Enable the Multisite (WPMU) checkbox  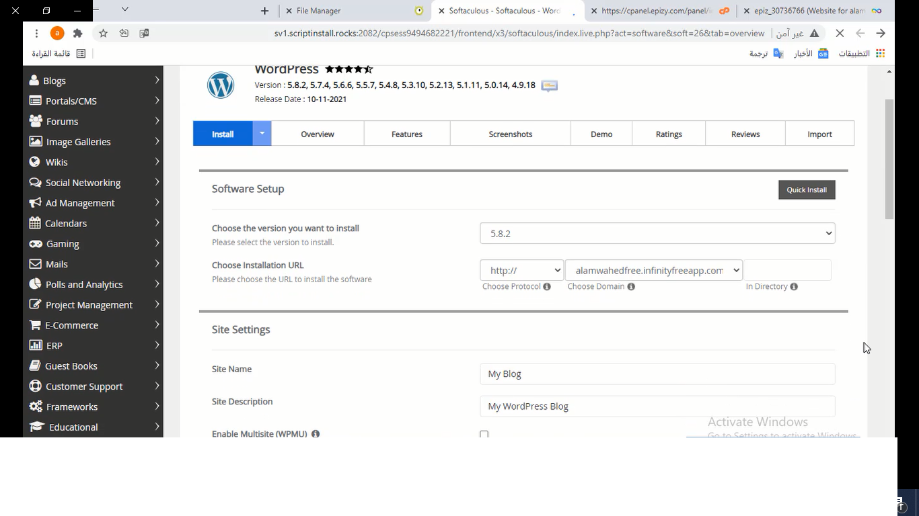(x=484, y=435)
